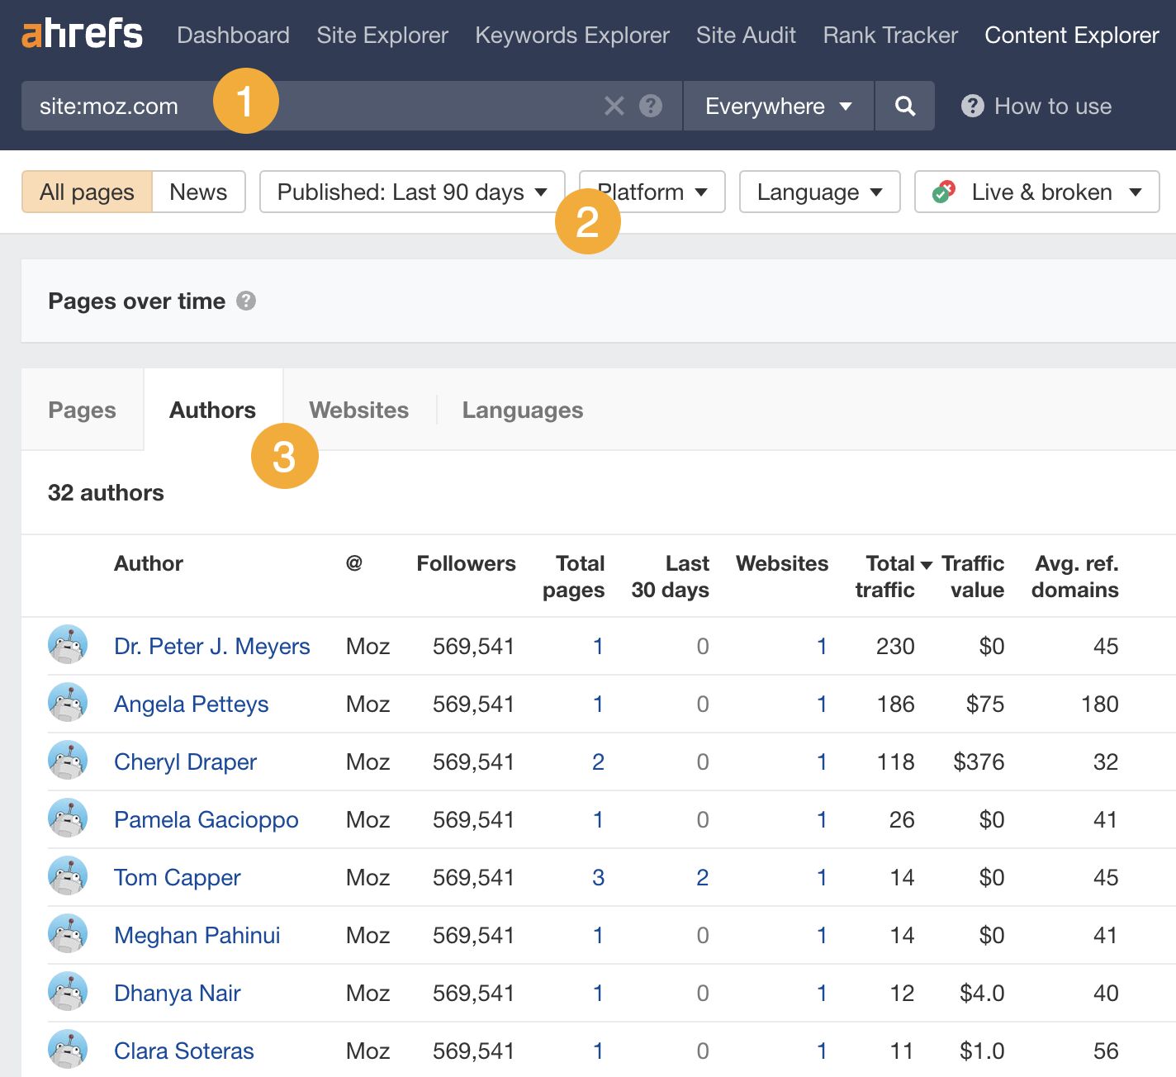Switch results to News only
The image size is (1176, 1077).
click(197, 192)
